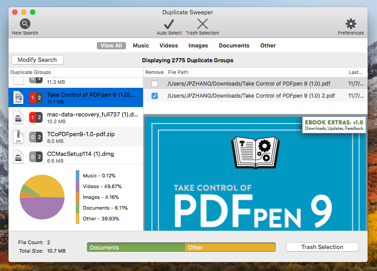Select the mac-data-recovery_full737 (1).d... group
Image resolution: width=377 pixels, height=271 pixels.
tap(76, 117)
